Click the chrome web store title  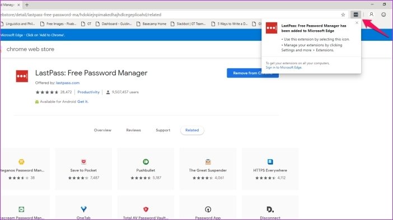coord(30,49)
